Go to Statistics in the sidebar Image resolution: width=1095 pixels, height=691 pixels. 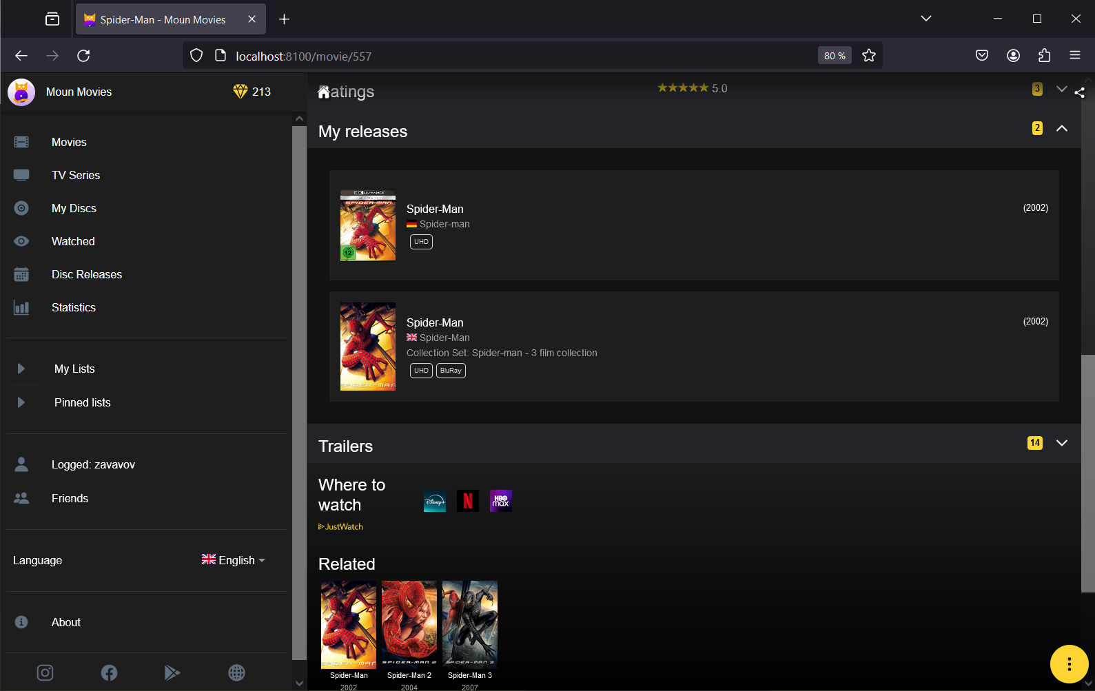coord(73,307)
